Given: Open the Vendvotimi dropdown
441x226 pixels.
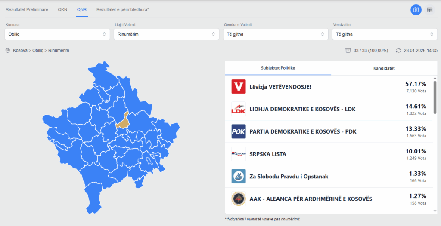Looking at the screenshot, I should (x=385, y=34).
